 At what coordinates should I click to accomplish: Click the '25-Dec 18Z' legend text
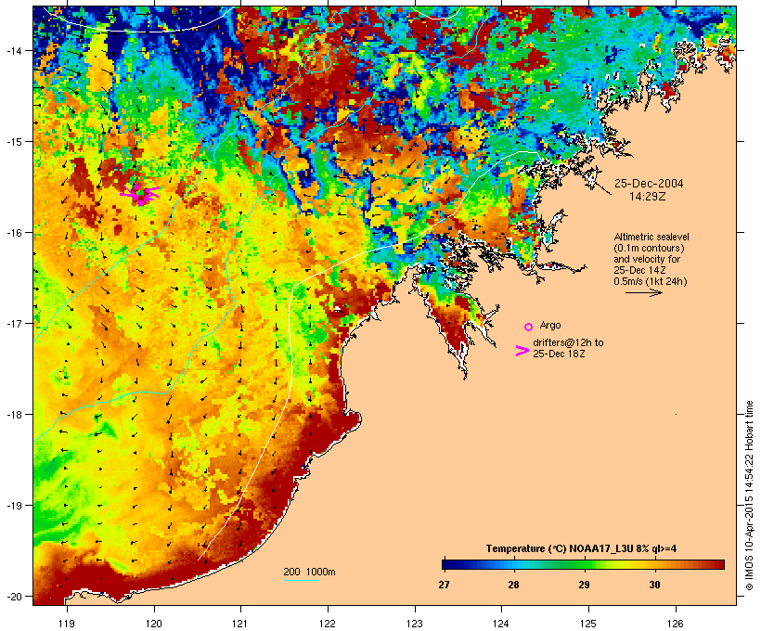coord(559,354)
